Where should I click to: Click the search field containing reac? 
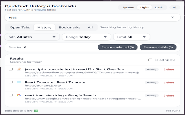pyautogui.click(x=92, y=18)
